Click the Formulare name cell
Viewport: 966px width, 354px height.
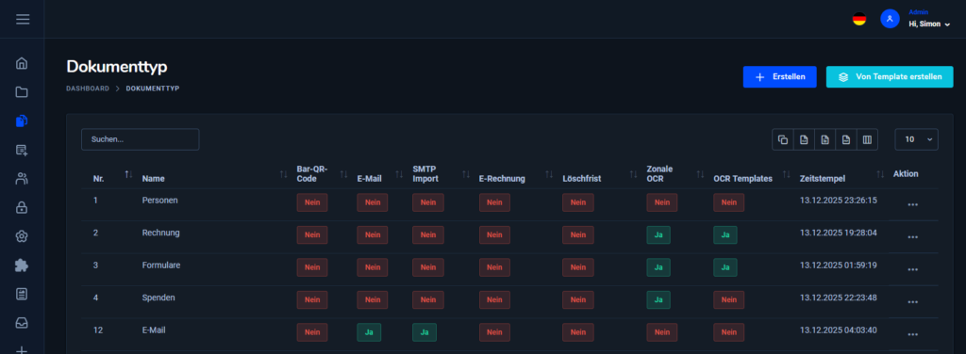pos(161,265)
